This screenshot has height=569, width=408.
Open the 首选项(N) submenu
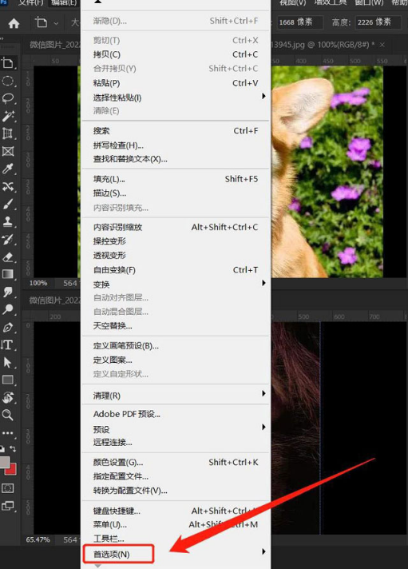176,553
